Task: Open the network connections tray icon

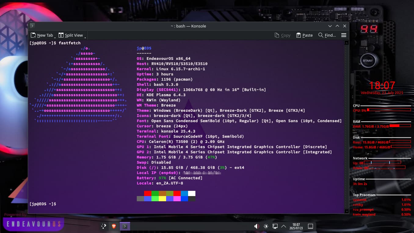Action: pyautogui.click(x=275, y=226)
